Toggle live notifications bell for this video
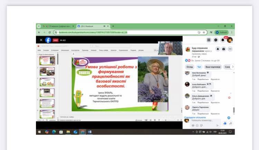 point(218,49)
